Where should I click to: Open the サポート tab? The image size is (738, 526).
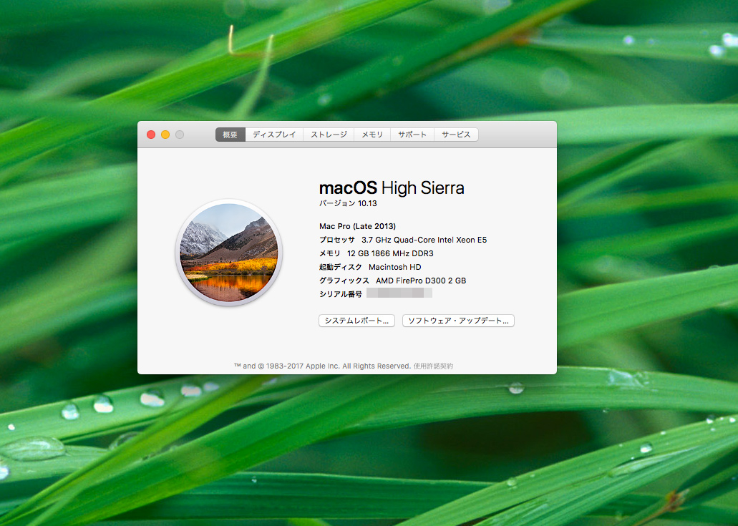point(412,135)
